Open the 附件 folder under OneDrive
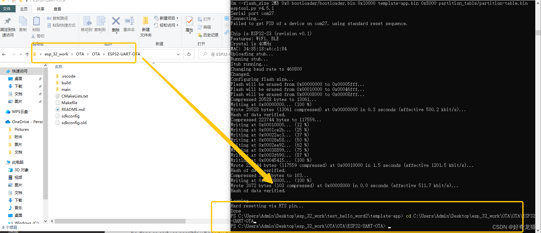Image resolution: width=541 pixels, height=233 pixels. (18, 137)
